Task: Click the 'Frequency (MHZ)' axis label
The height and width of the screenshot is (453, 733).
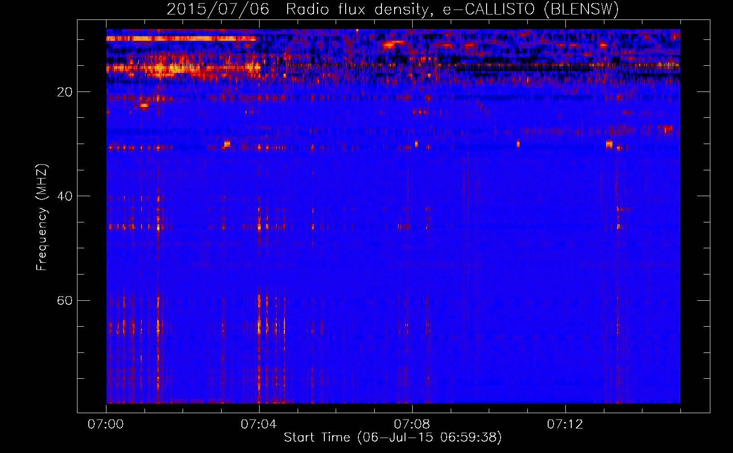Action: (42, 217)
